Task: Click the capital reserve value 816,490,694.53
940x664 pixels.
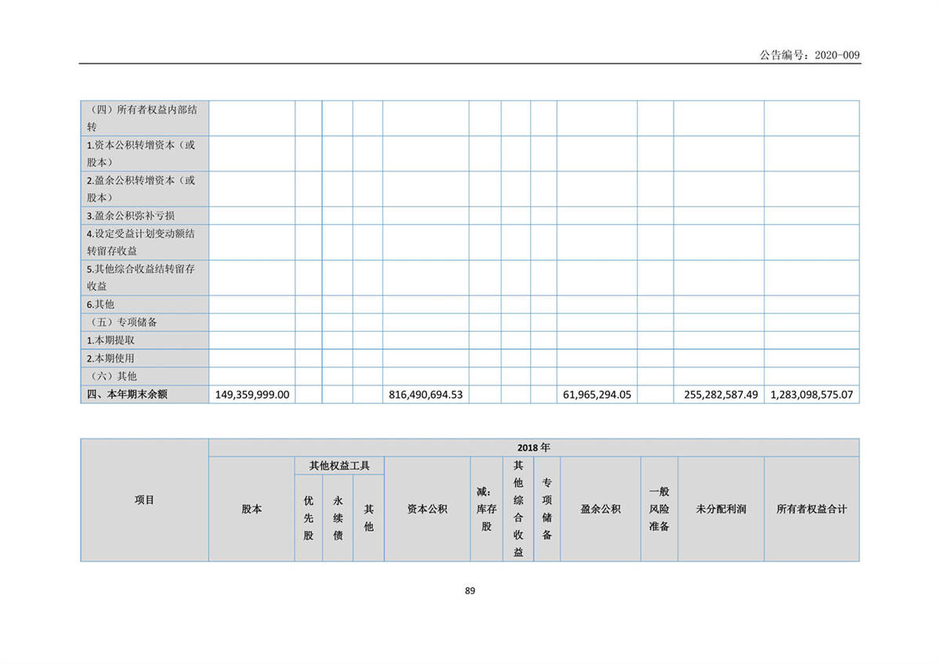Action: click(425, 395)
